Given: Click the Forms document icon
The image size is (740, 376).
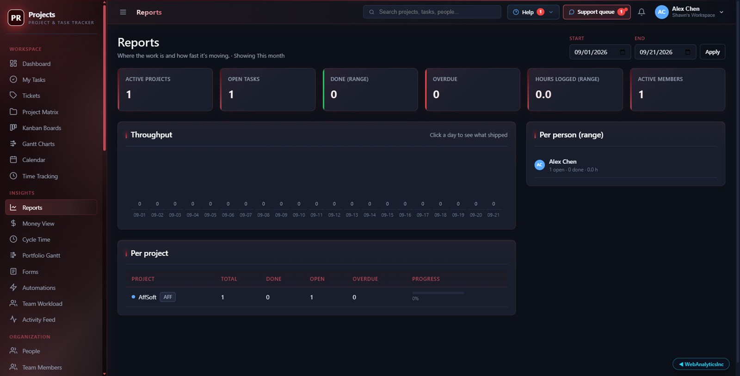Looking at the screenshot, I should [x=13, y=271].
